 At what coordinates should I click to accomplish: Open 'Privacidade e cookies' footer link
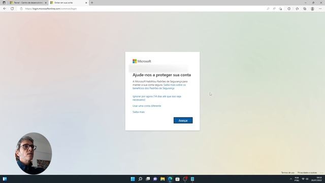pos(307,173)
